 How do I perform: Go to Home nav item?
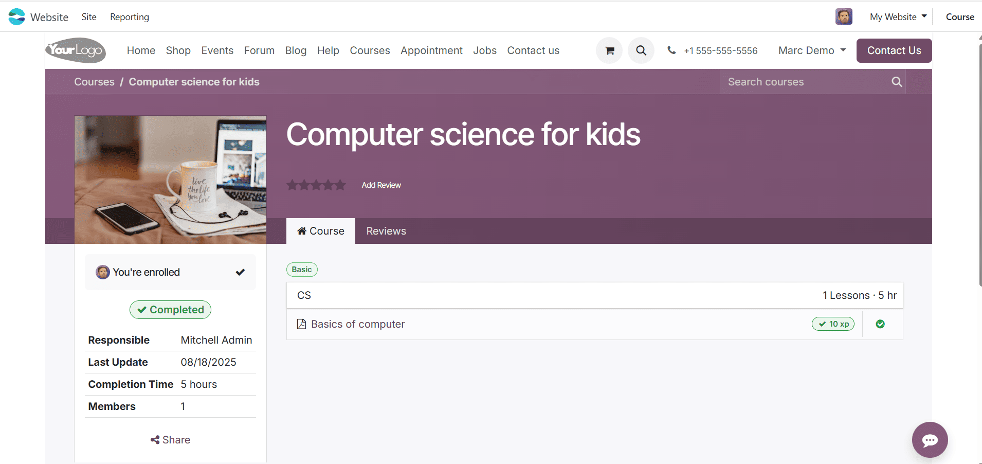pyautogui.click(x=141, y=50)
